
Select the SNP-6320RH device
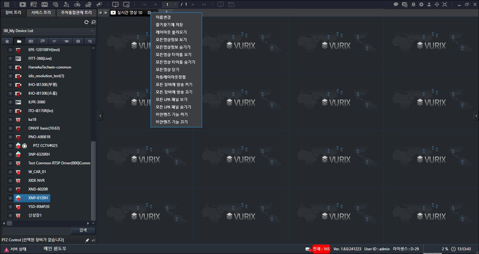point(39,154)
